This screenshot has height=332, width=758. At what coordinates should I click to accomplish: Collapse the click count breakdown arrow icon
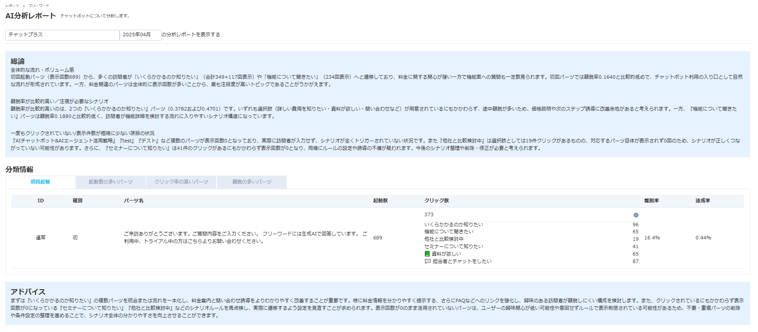[636, 215]
